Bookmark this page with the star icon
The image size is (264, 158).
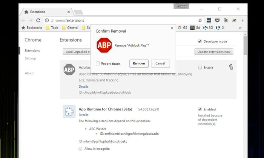pyautogui.click(x=200, y=20)
